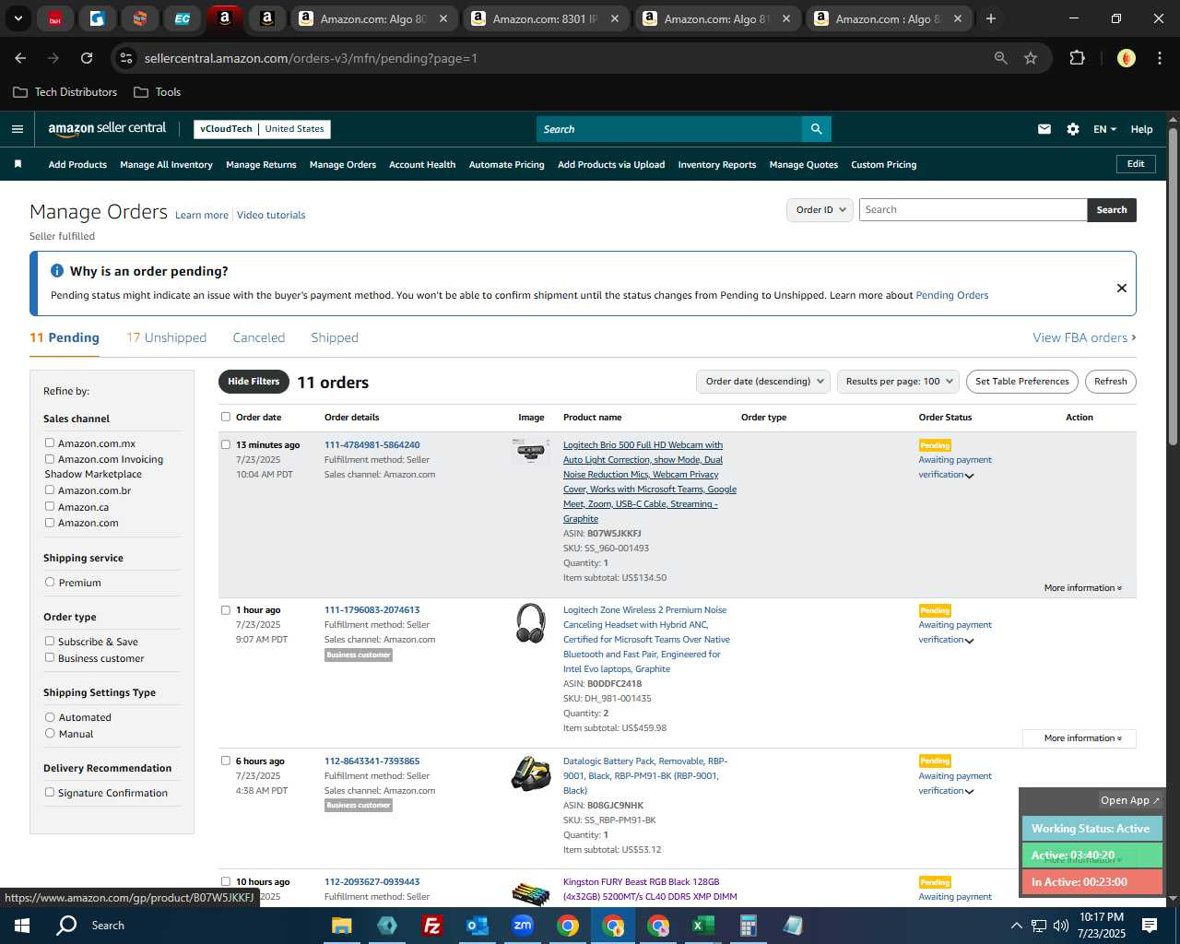Open Excel from taskbar

click(703, 926)
